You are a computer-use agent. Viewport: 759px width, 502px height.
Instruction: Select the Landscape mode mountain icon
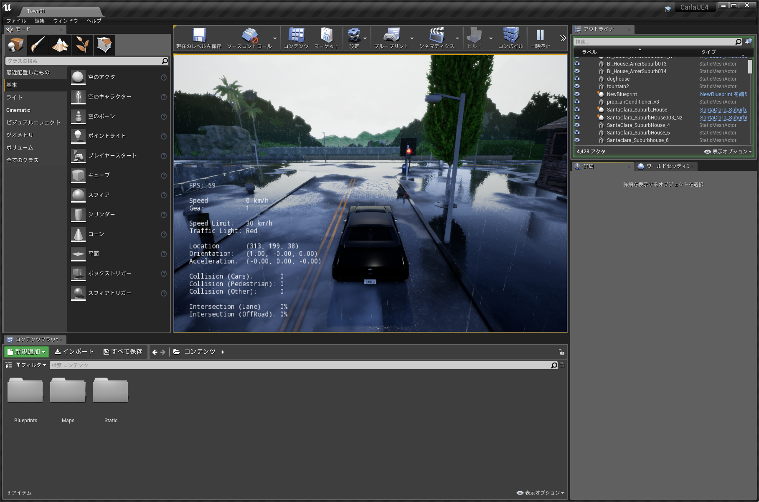tap(60, 45)
